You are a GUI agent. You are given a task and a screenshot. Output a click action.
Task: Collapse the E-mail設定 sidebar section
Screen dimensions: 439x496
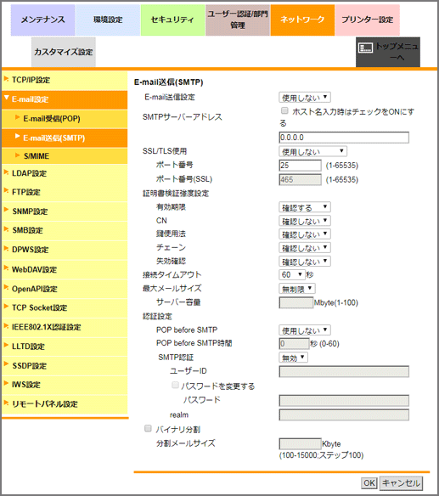[65, 99]
